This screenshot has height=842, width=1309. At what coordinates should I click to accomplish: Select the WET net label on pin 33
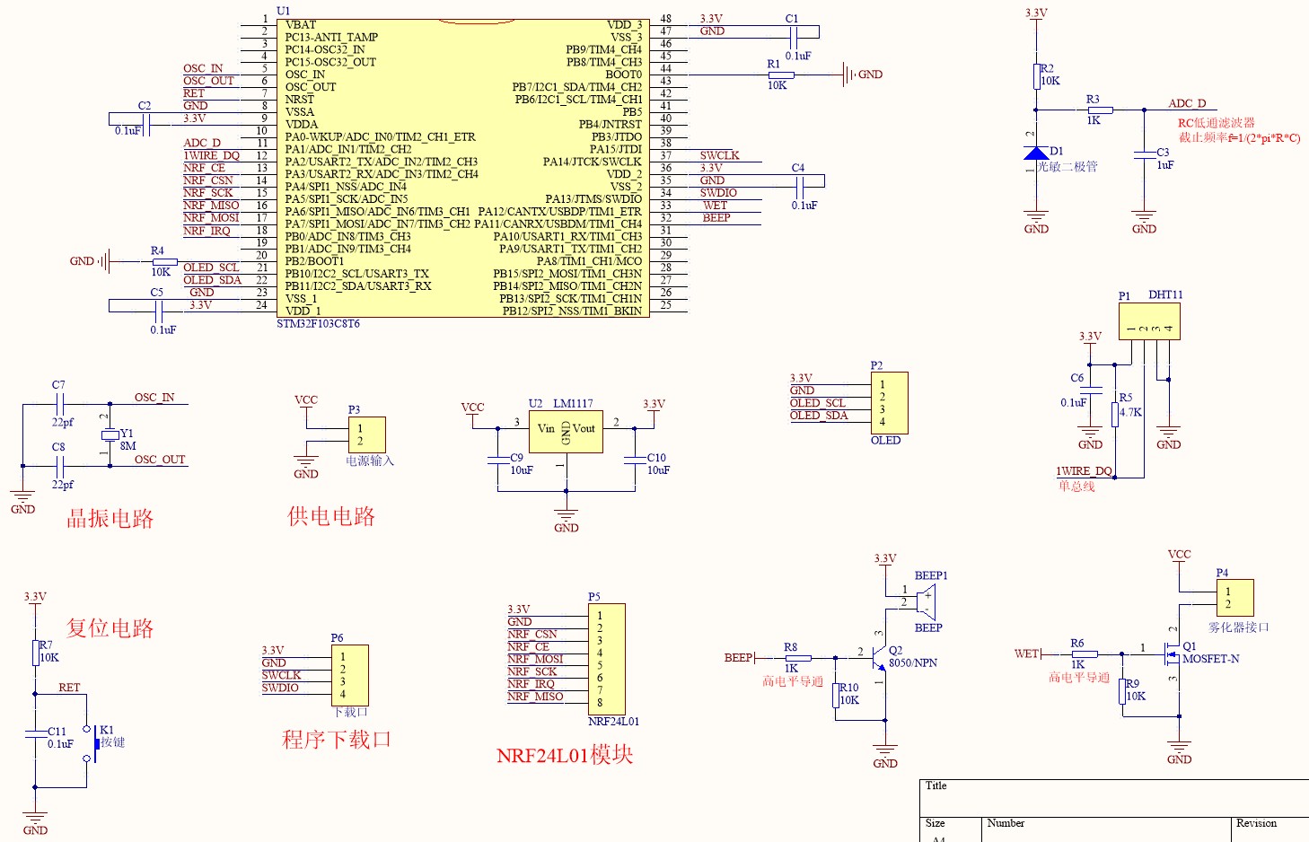(715, 206)
